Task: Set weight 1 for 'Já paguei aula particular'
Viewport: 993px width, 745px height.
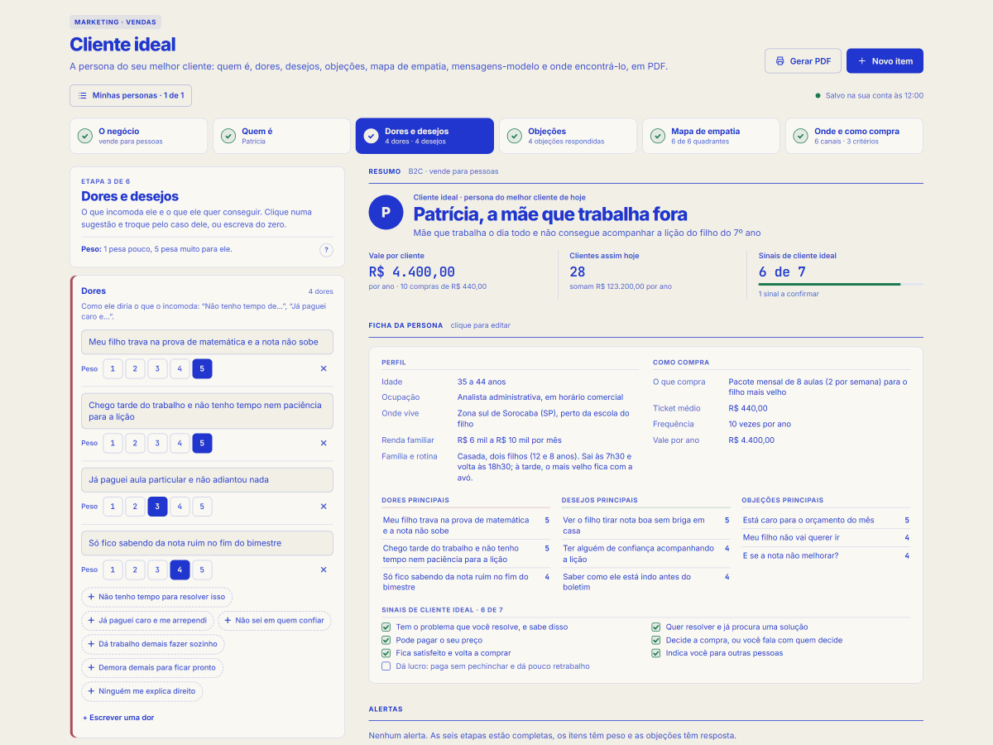Action: 113,507
